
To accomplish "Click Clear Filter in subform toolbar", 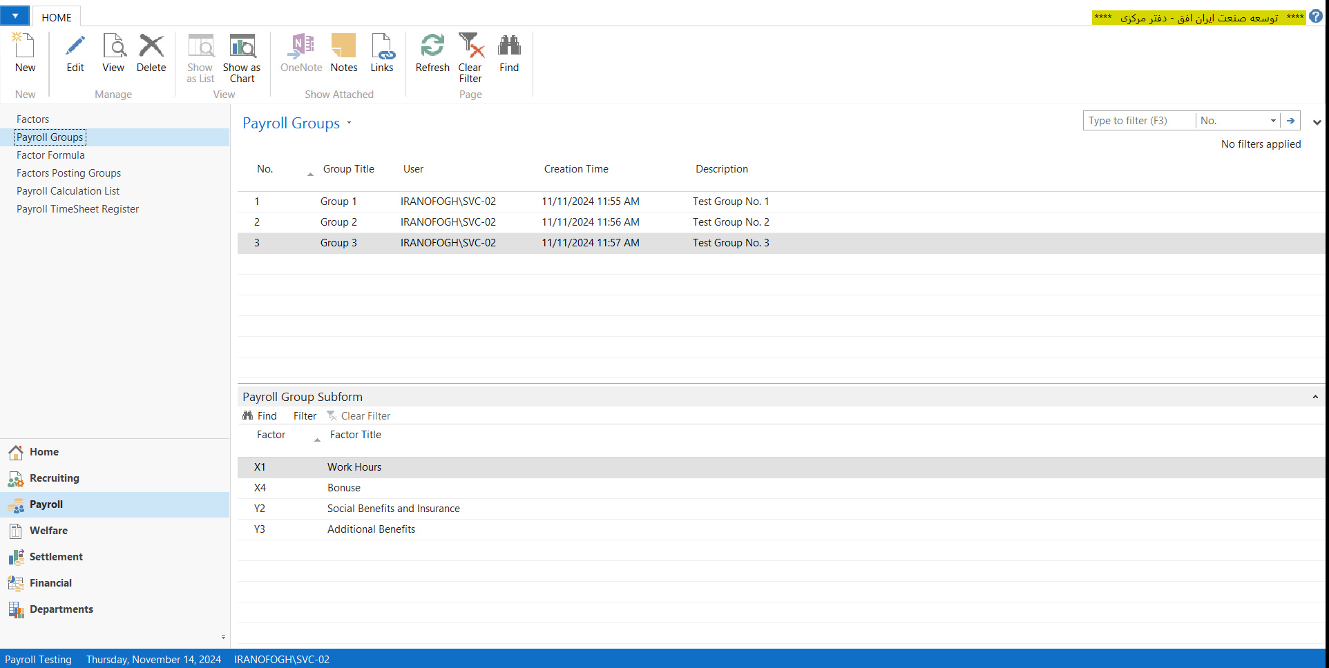I will point(358,416).
